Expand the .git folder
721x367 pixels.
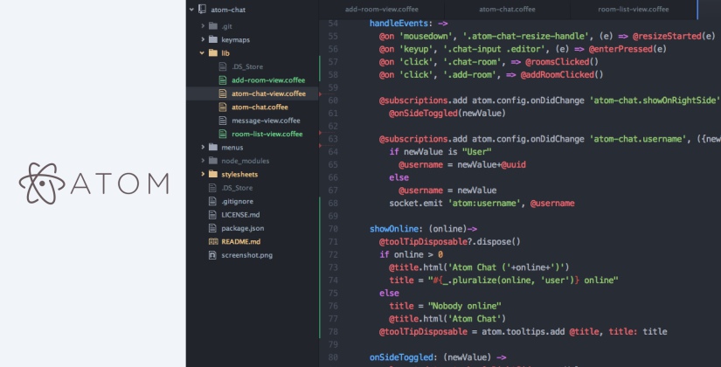pyautogui.click(x=203, y=26)
